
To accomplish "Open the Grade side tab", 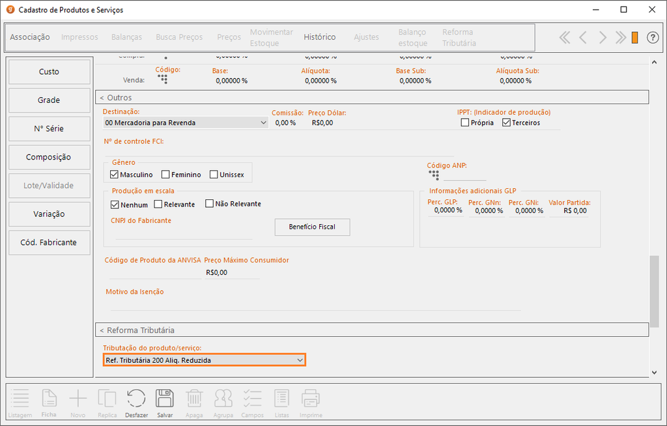I will click(x=50, y=100).
